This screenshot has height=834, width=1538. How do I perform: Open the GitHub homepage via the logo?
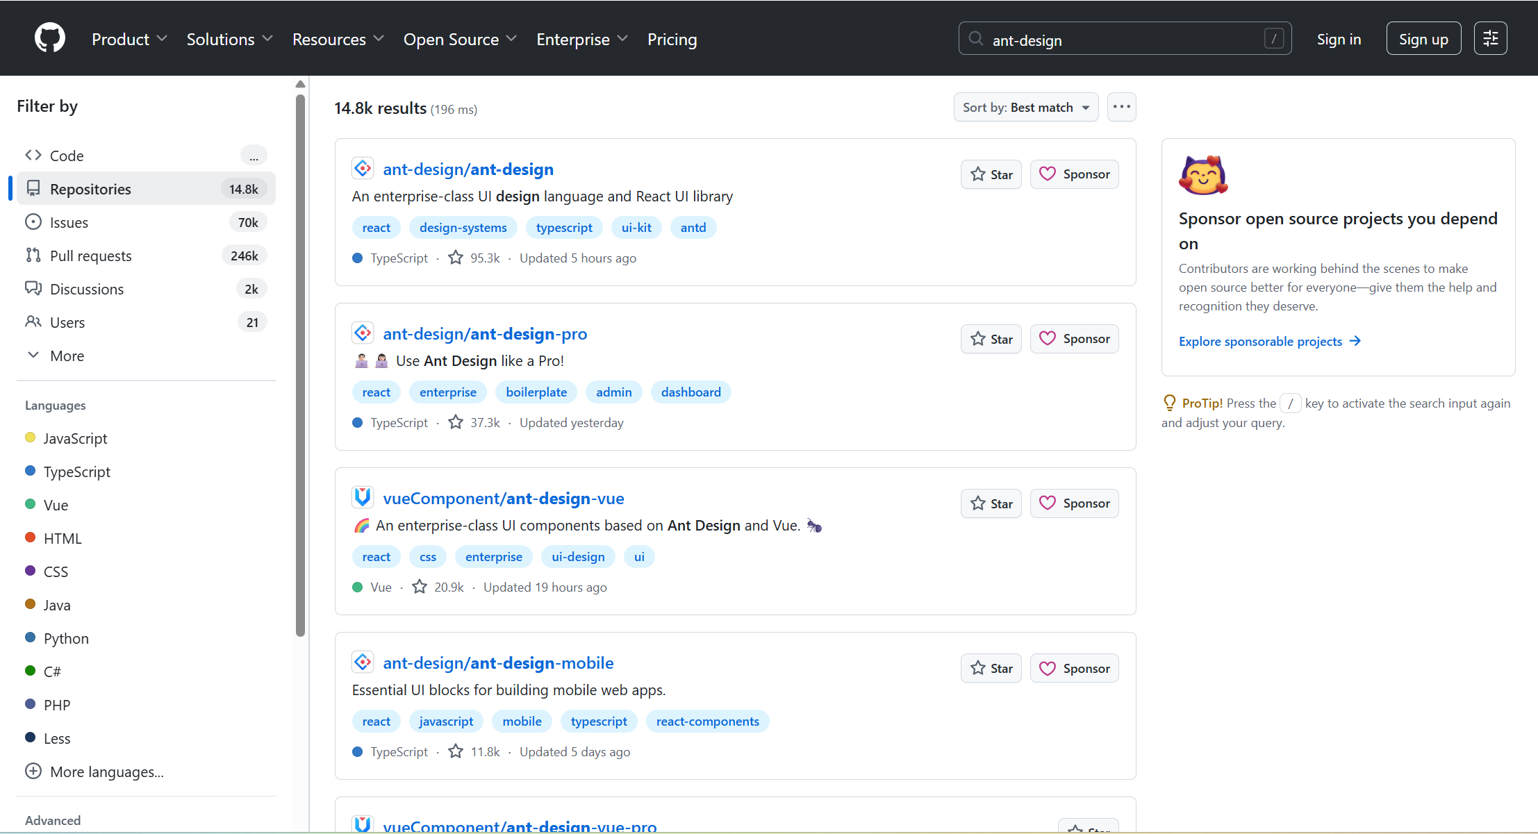[50, 38]
